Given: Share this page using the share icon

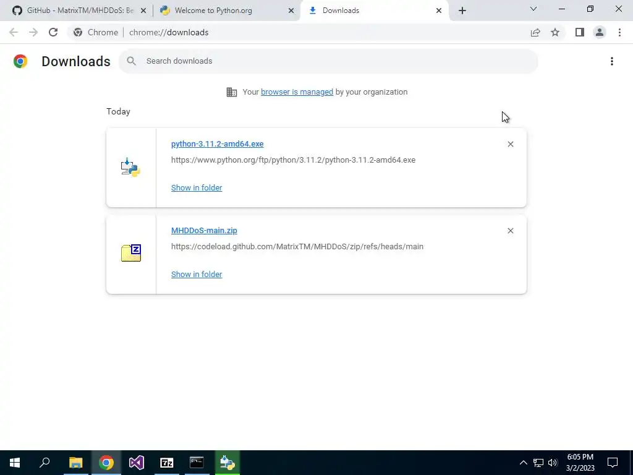Looking at the screenshot, I should click(535, 32).
